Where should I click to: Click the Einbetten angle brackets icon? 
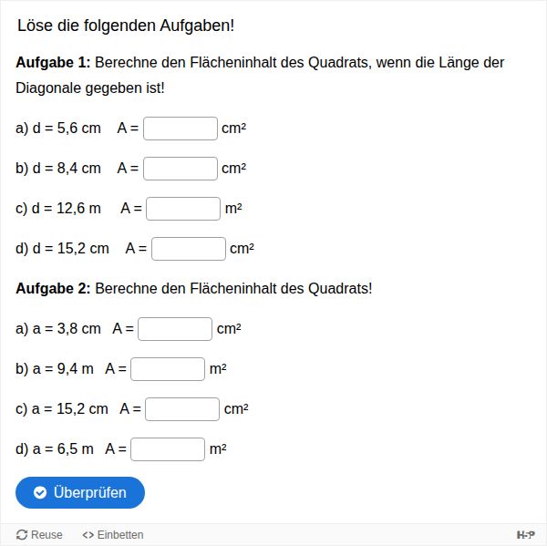88,534
